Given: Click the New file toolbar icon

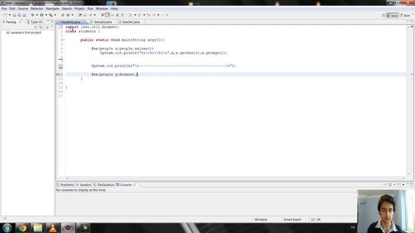Looking at the screenshot, I should pyautogui.click(x=5, y=15).
